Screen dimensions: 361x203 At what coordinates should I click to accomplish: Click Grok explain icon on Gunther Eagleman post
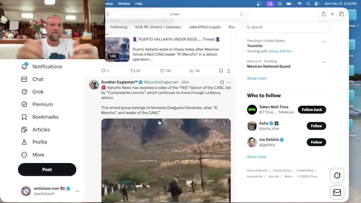(222, 82)
